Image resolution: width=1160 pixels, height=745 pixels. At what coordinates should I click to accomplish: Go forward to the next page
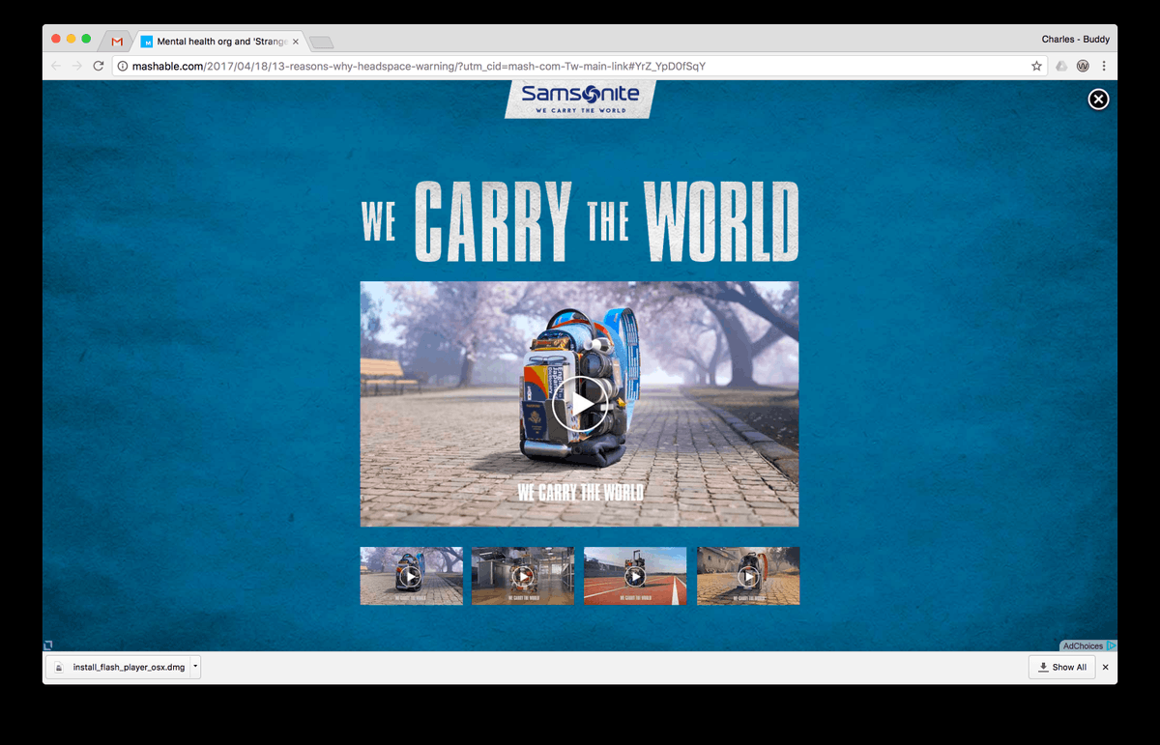coord(76,66)
